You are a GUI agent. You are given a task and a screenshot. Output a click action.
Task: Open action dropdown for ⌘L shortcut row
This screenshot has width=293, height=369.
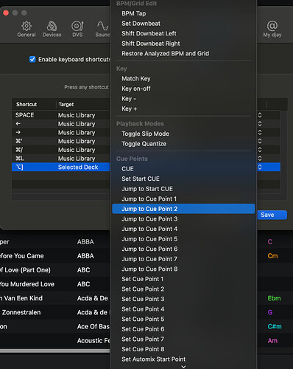[x=260, y=158]
